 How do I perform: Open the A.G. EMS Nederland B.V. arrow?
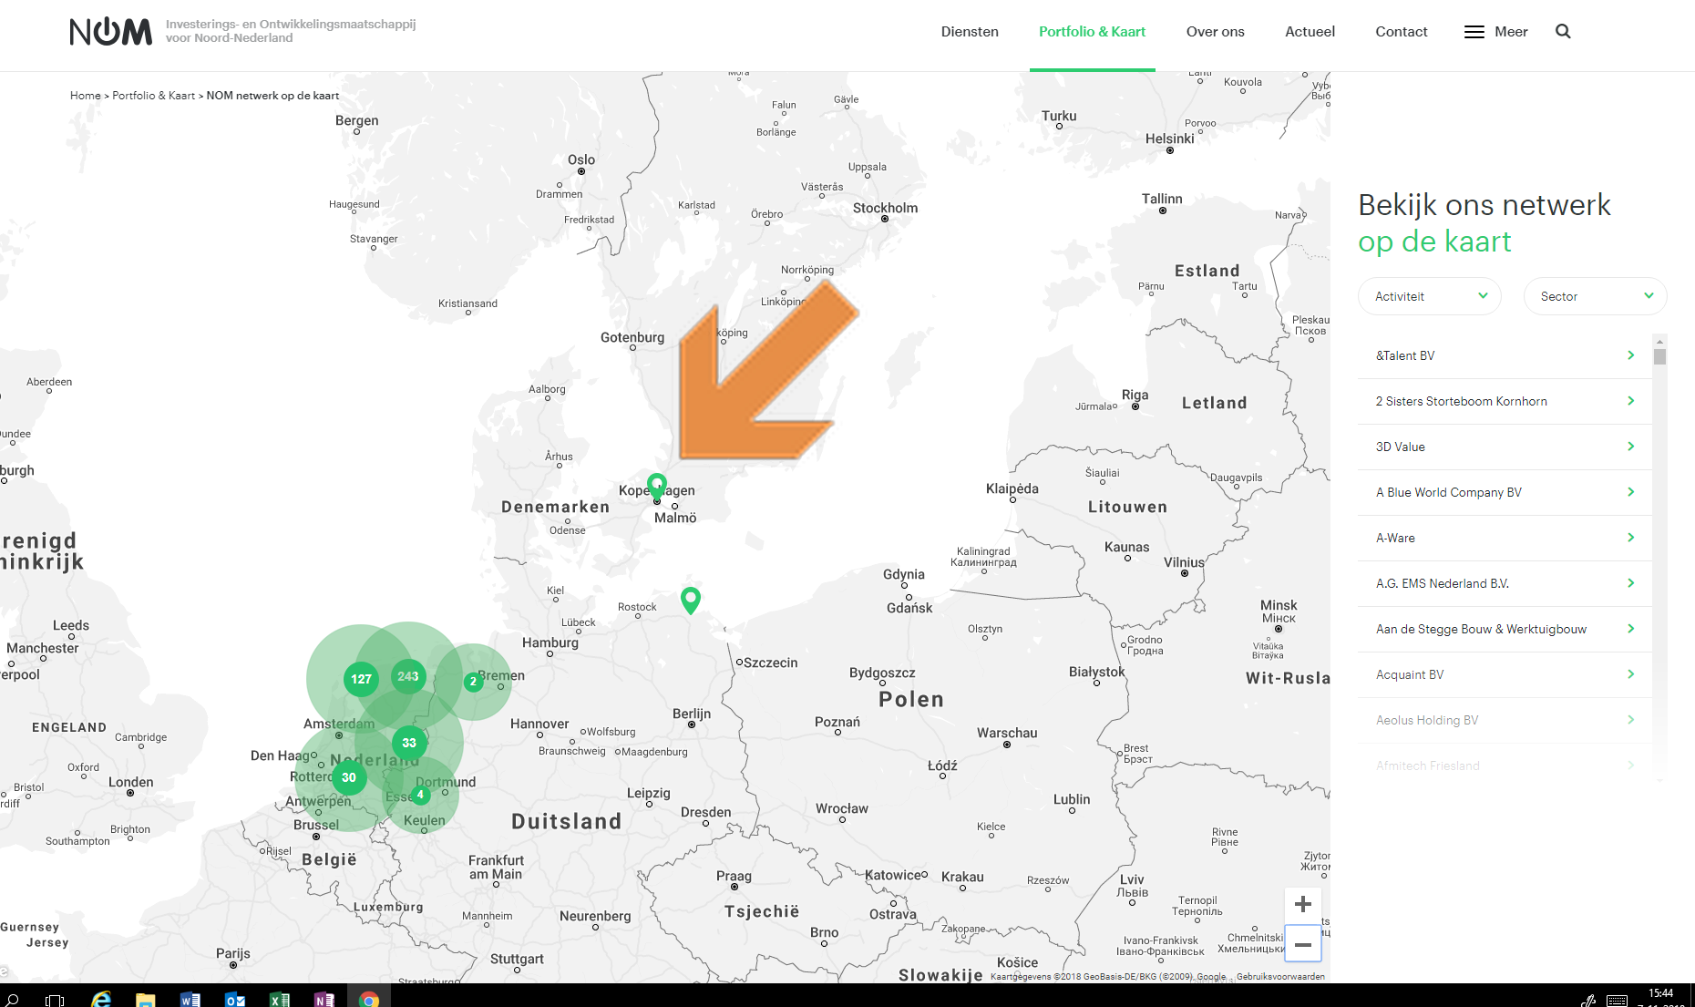click(1630, 583)
